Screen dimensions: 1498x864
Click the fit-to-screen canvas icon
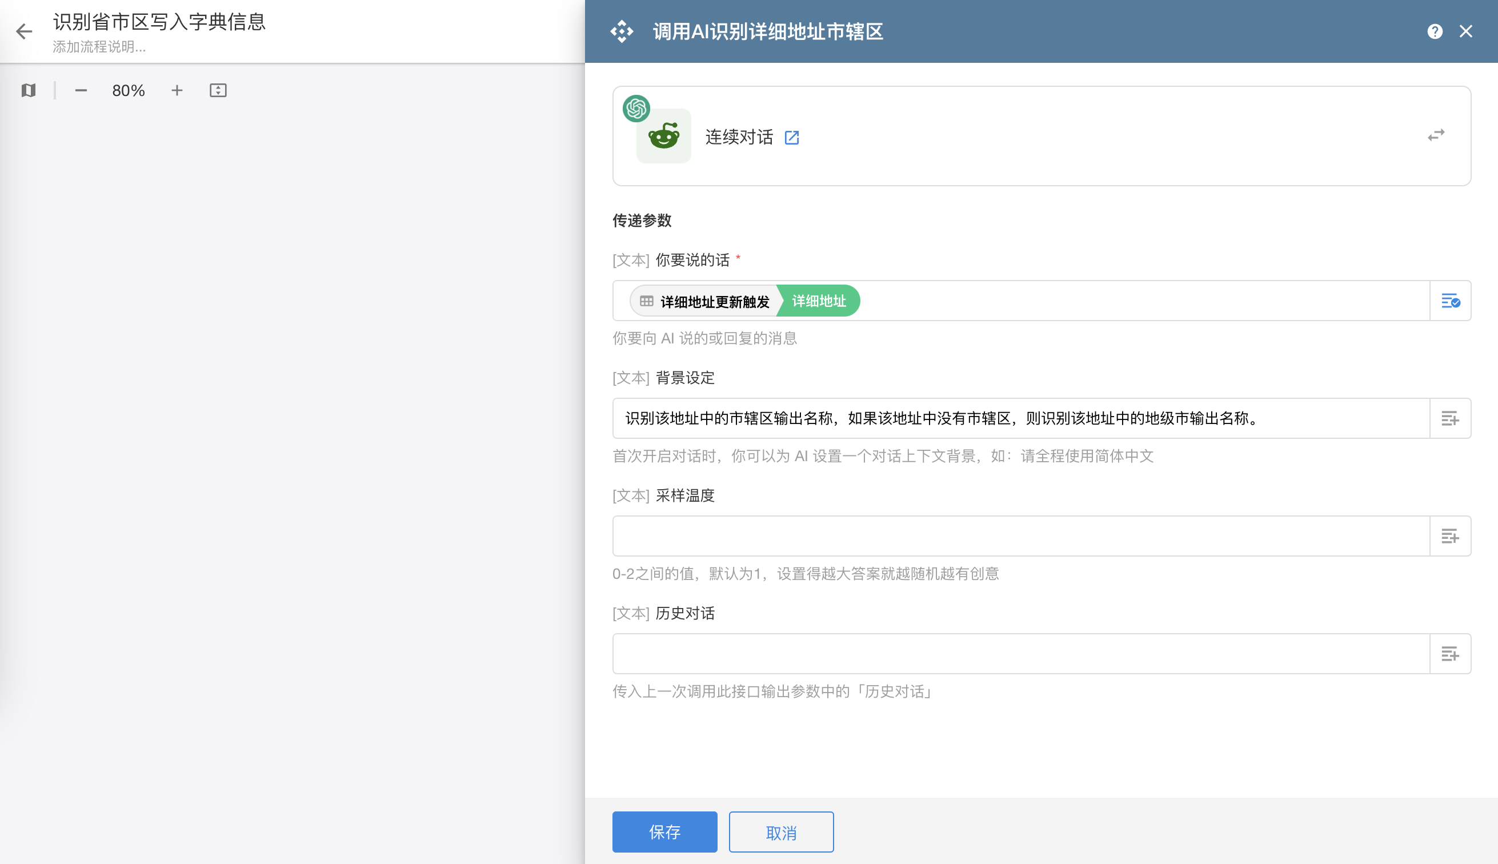(x=218, y=90)
